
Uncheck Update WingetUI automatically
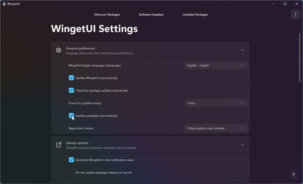(x=71, y=78)
